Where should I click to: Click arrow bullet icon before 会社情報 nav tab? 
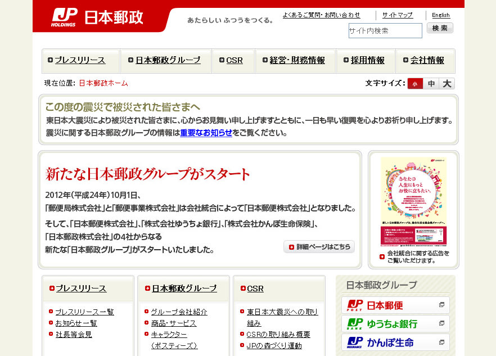click(405, 60)
